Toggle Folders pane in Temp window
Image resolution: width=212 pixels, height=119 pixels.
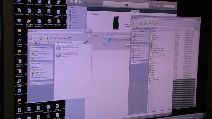coord(157,24)
